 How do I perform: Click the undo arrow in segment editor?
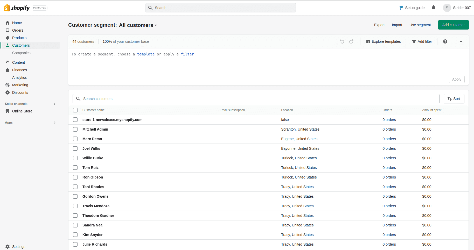coord(342,41)
